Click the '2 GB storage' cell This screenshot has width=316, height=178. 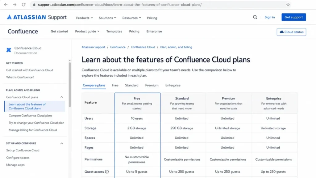[x=137, y=128]
